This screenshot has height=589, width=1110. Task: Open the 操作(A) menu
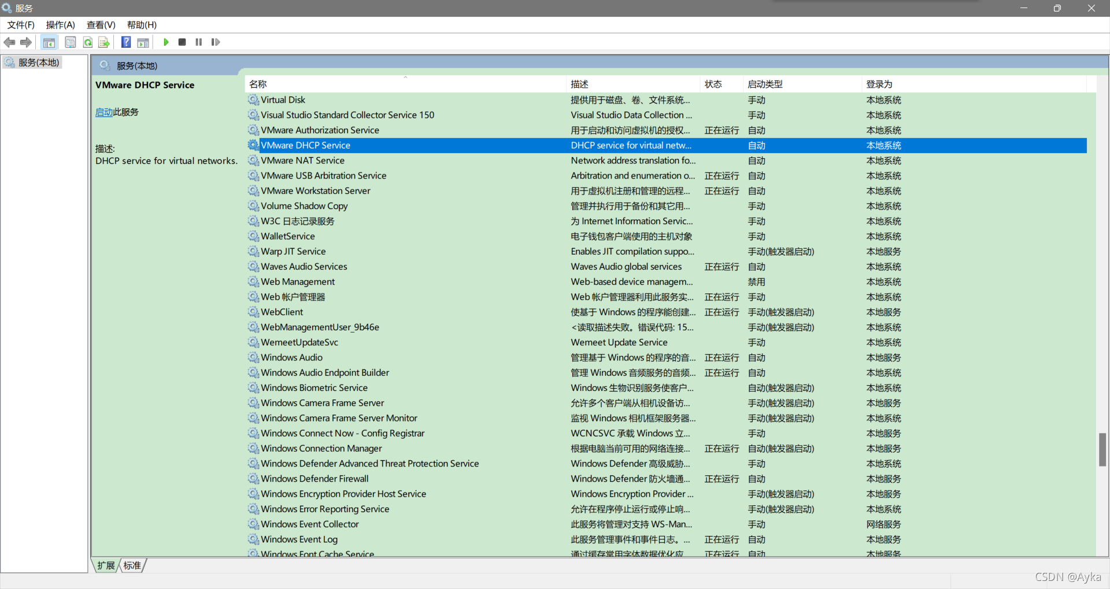pyautogui.click(x=60, y=25)
